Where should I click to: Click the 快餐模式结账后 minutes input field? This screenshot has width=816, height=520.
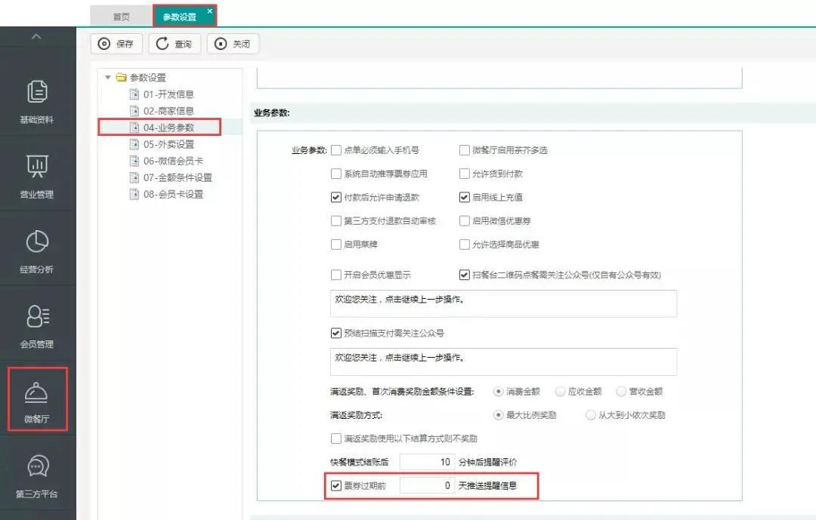point(427,462)
